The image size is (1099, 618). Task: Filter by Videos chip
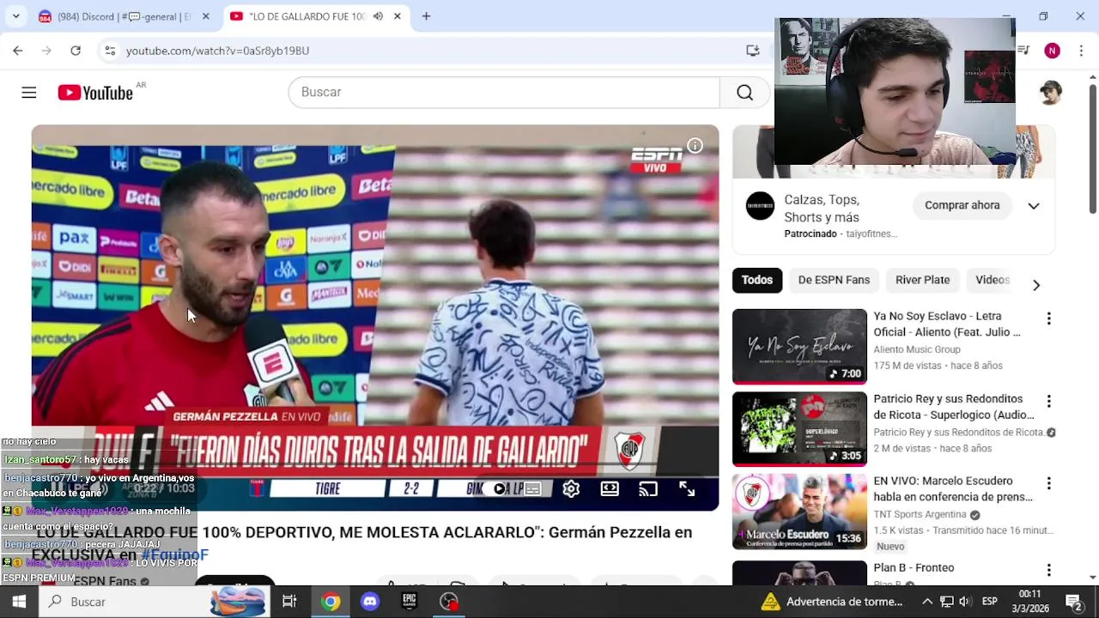993,280
